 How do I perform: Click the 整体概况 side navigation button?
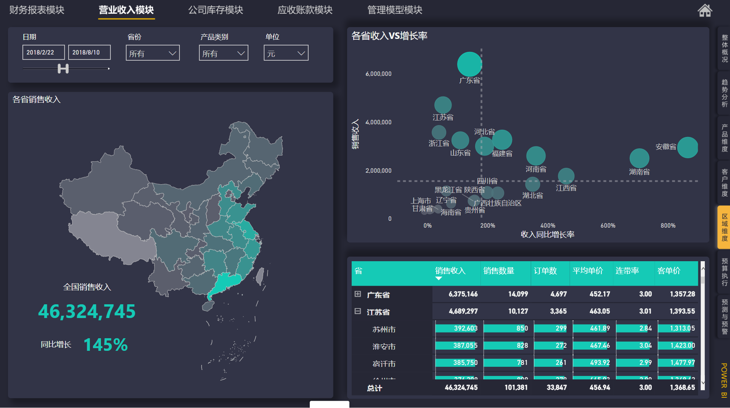coord(724,48)
